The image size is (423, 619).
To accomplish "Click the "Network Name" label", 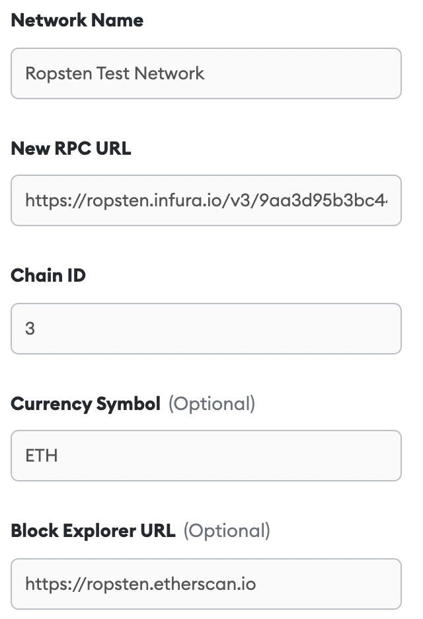I will (x=77, y=21).
